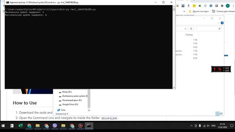Click the Explorer search box
Screen dimensions: 235x132
(x=209, y=29)
